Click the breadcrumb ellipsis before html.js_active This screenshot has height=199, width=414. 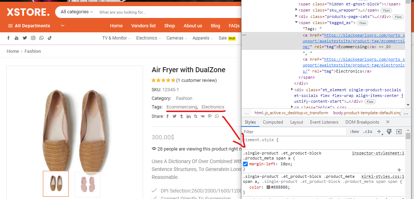click(246, 113)
